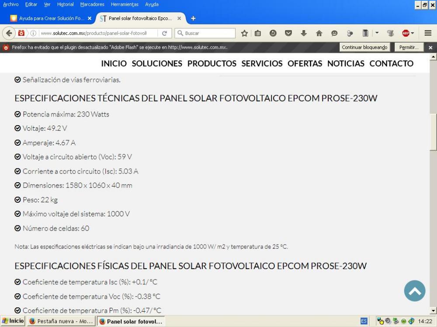
Task: Click the Panel solar fotovol... taskbar button
Action: [131, 321]
